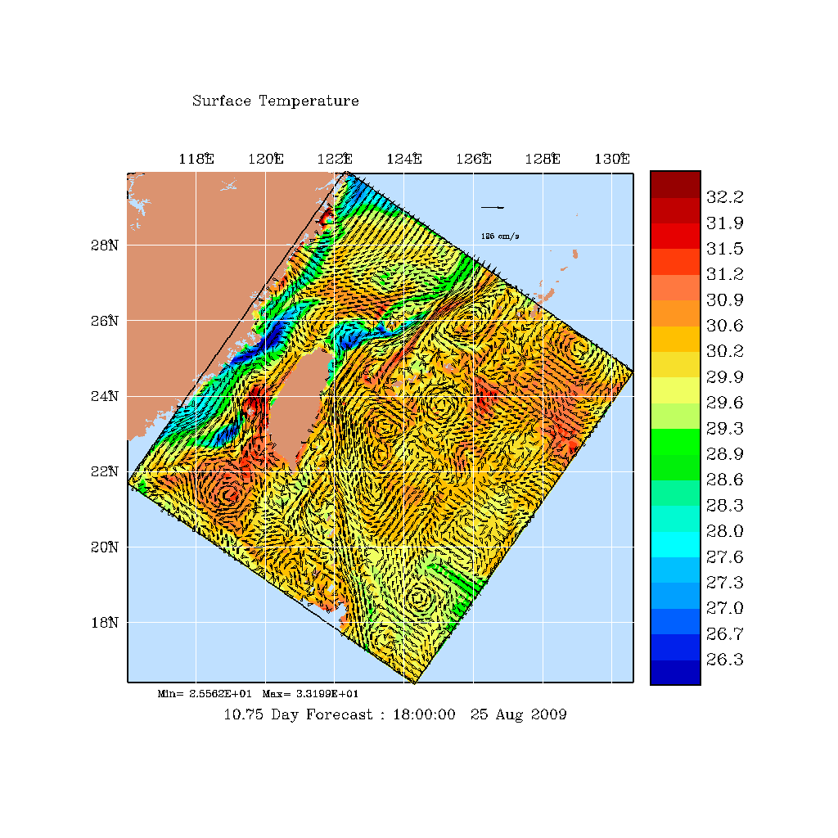
Task: Click the 28.0 colorbar value label
Action: 724,531
